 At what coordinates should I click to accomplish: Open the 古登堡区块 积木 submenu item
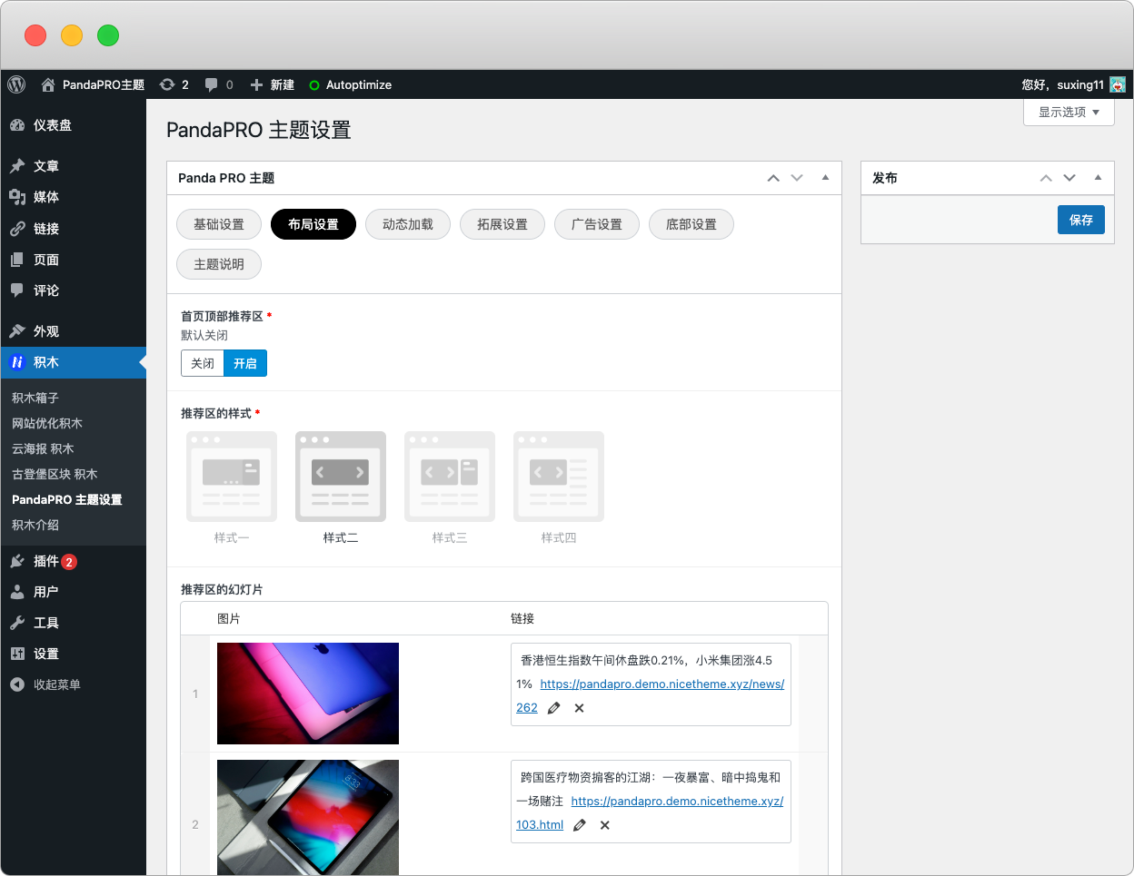(x=55, y=474)
